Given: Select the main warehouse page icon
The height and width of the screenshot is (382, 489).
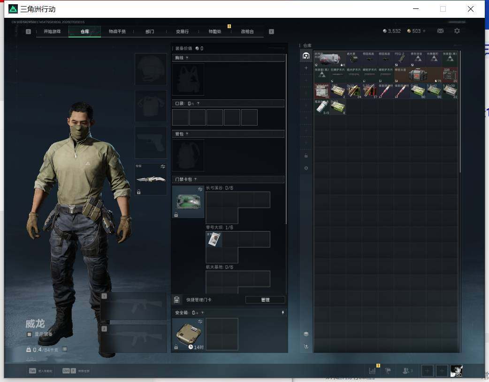Looking at the screenshot, I should pyautogui.click(x=306, y=56).
